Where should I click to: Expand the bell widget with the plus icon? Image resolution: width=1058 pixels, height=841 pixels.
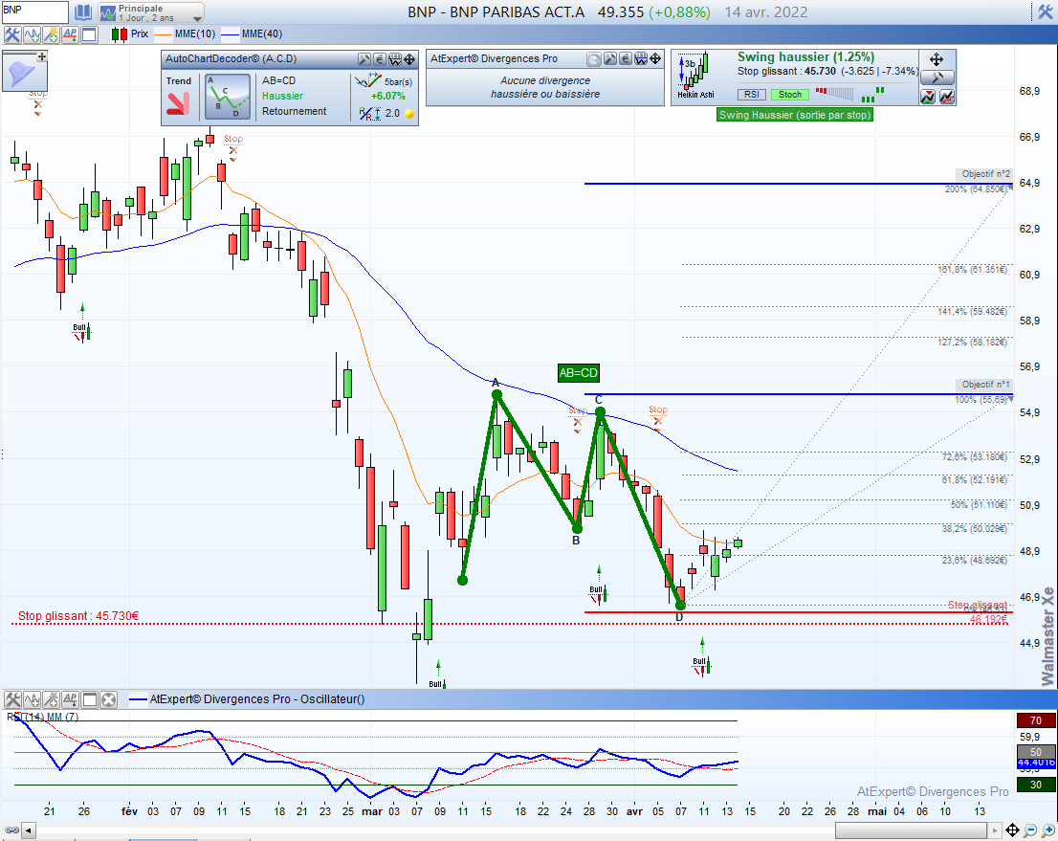pos(42,56)
